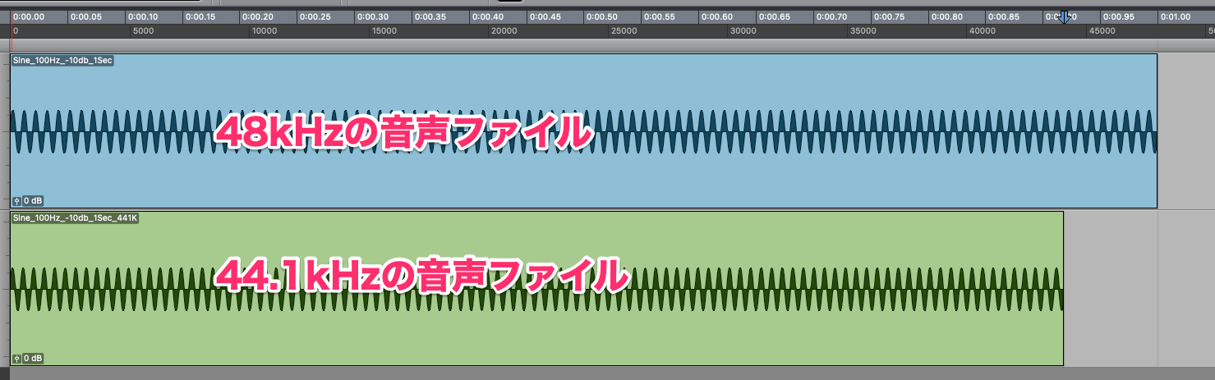Viewport: 1215px width, 380px height.
Task: Click the empty markers strip below the samples ruler
Action: [x=607, y=44]
